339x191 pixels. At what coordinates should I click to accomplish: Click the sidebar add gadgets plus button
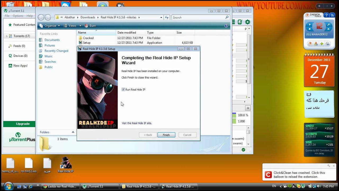click(319, 6)
